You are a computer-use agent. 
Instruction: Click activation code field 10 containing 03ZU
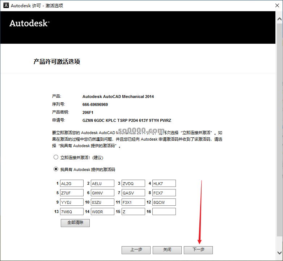coord(102,202)
